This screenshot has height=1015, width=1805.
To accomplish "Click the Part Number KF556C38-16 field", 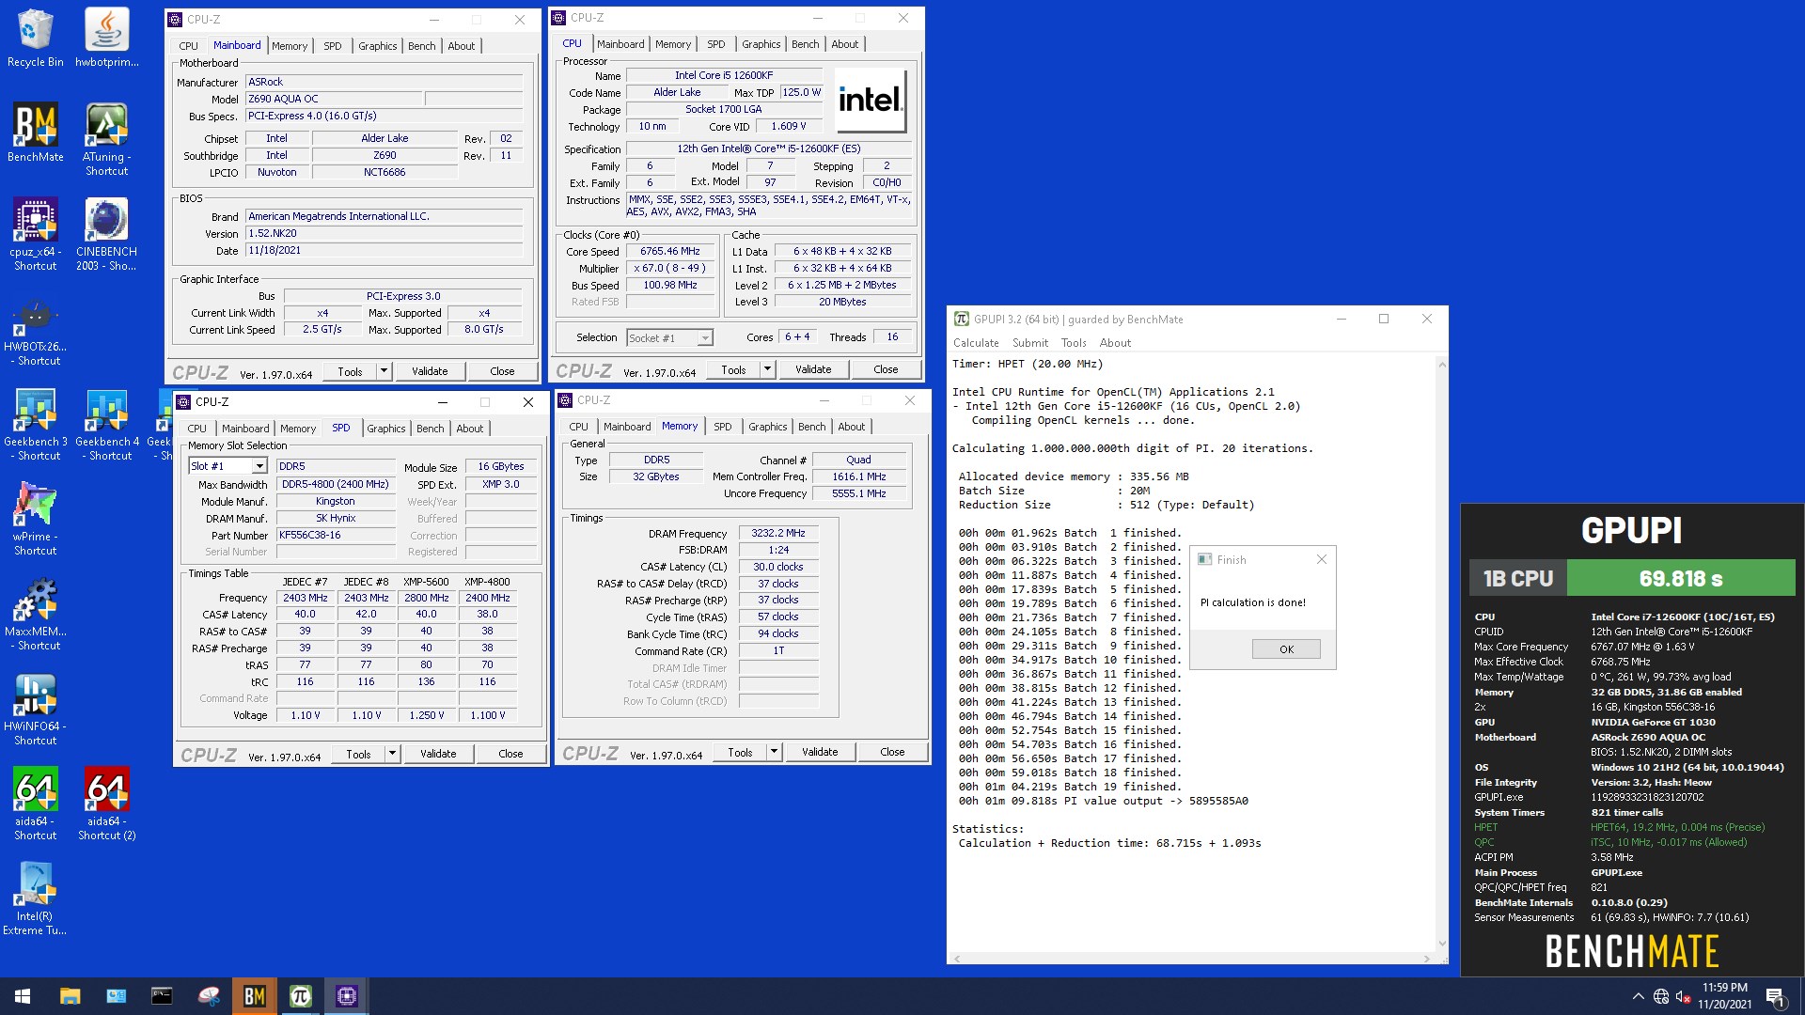I will click(336, 536).
